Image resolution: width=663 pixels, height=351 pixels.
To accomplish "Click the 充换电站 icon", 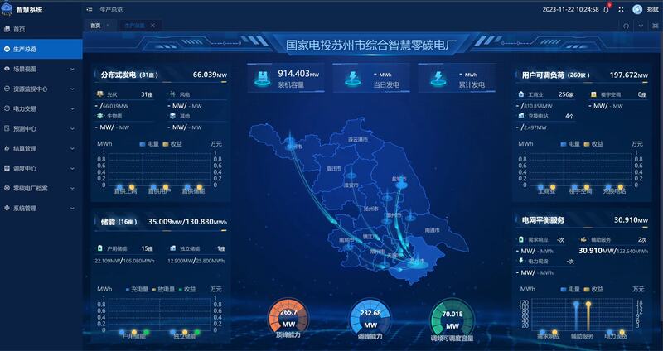I will (521, 115).
